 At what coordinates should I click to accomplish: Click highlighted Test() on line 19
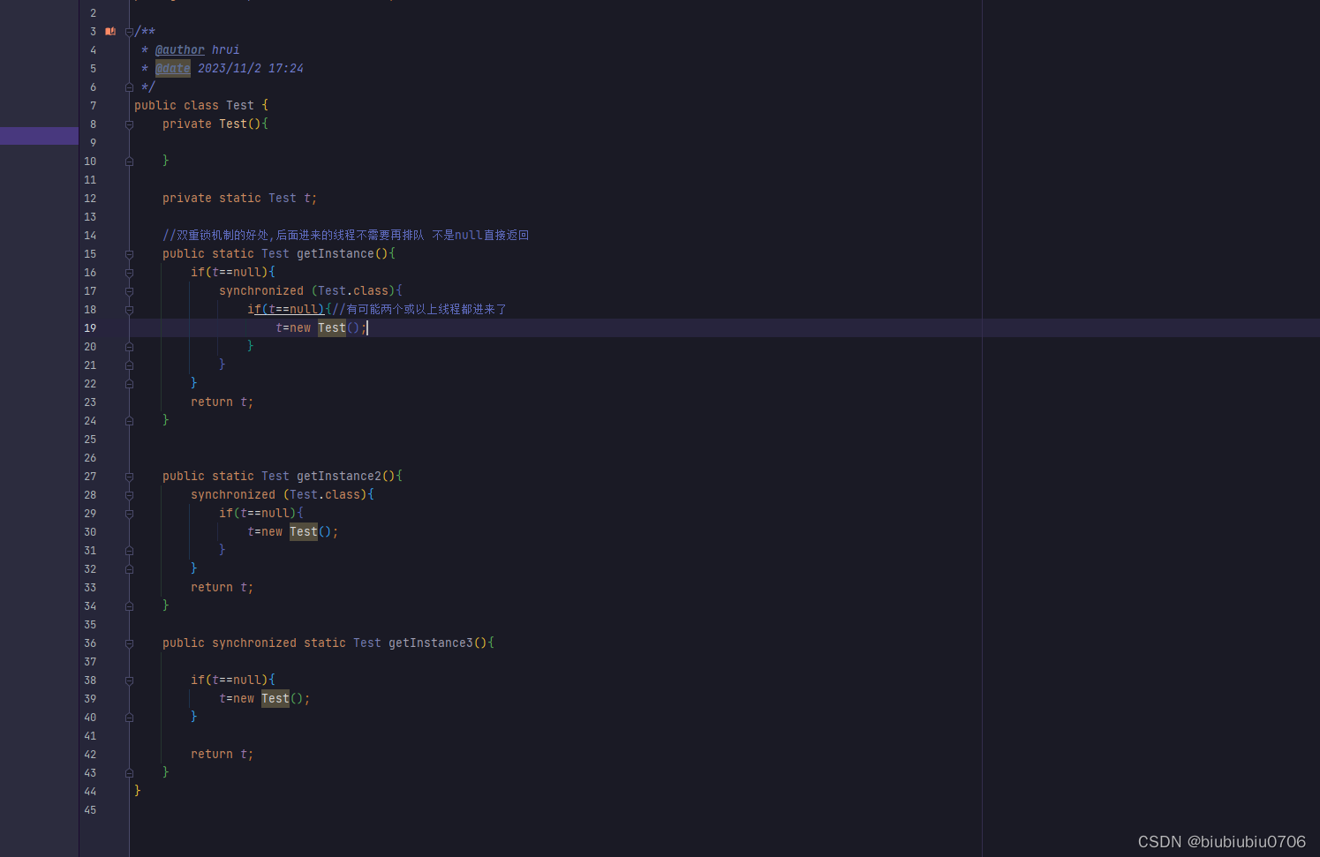(x=339, y=328)
